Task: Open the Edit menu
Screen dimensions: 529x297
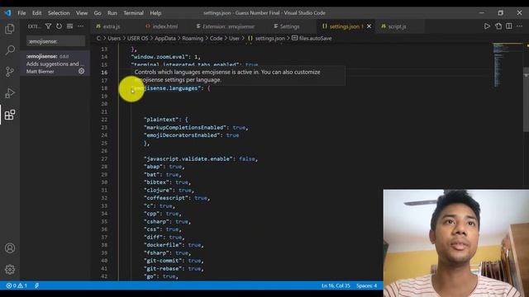Action: (36, 13)
